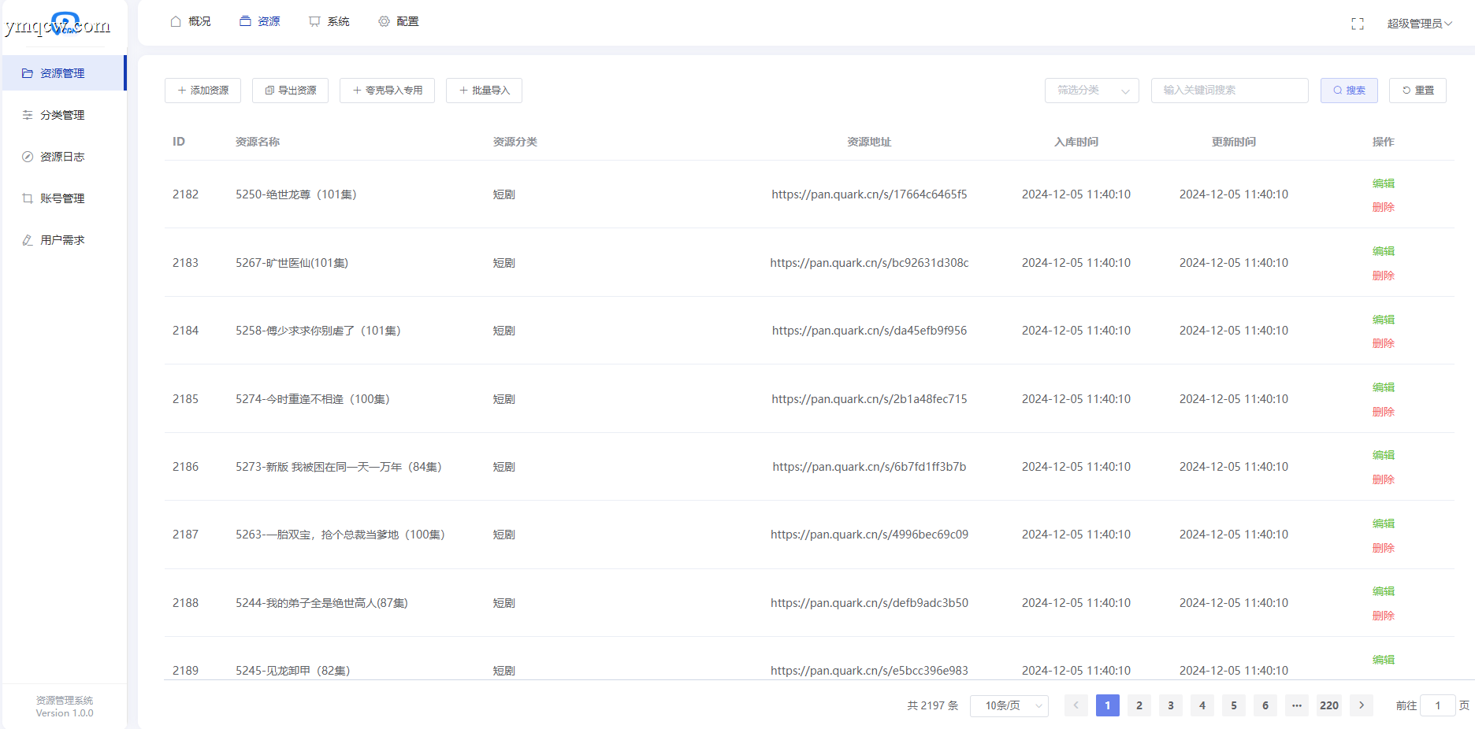Viewport: 1475px width, 729px height.
Task: Click the previous page arrow
Action: click(1076, 705)
